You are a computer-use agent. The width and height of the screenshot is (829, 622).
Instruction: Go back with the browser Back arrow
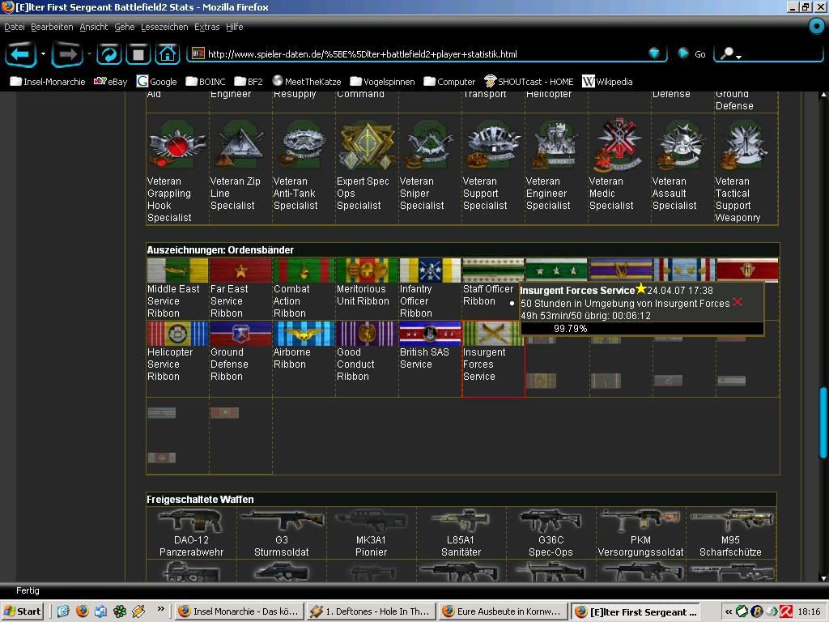(x=20, y=54)
